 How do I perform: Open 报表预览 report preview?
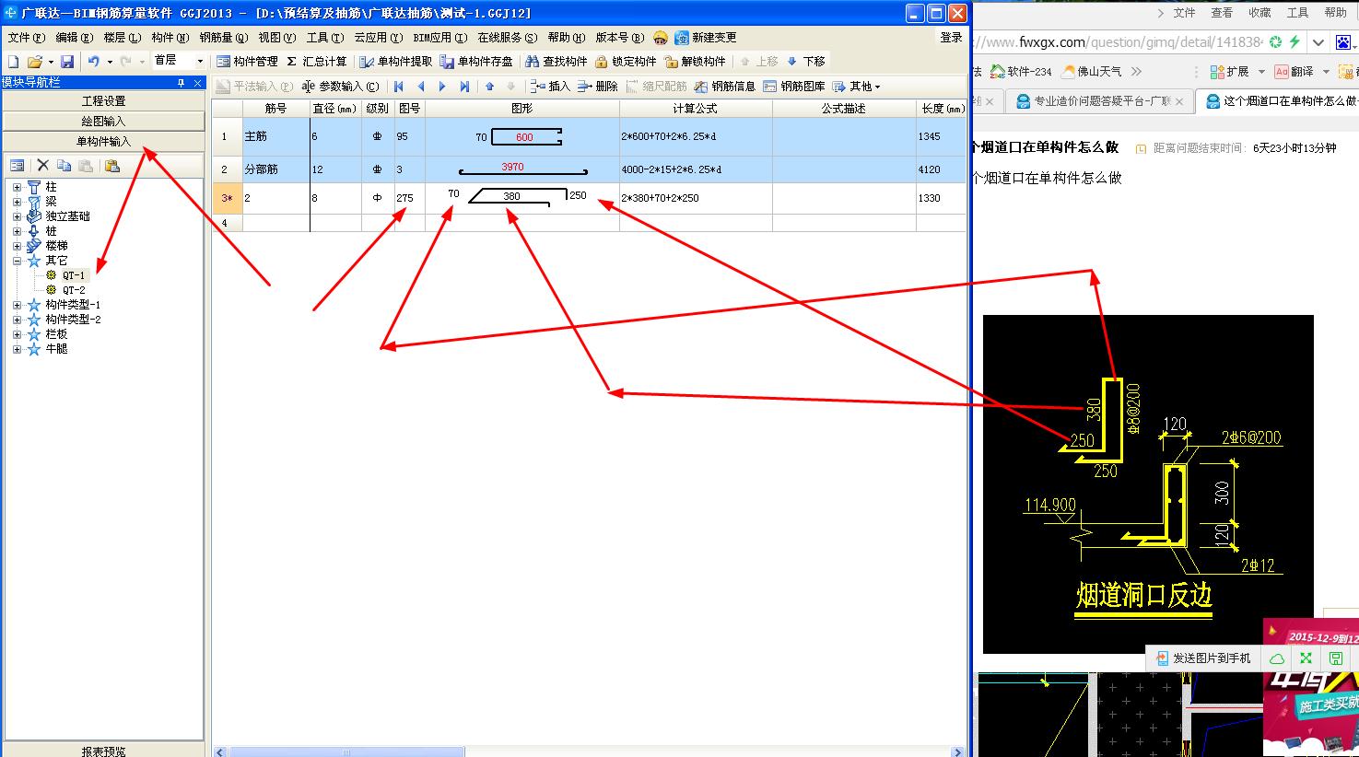pos(104,751)
